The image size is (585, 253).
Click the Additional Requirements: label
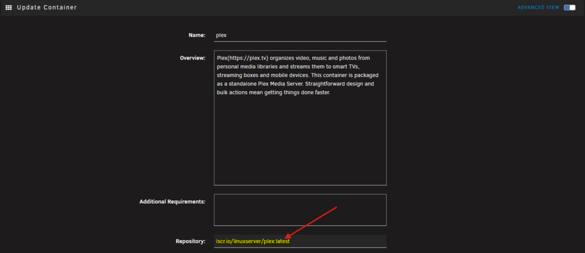tap(173, 202)
